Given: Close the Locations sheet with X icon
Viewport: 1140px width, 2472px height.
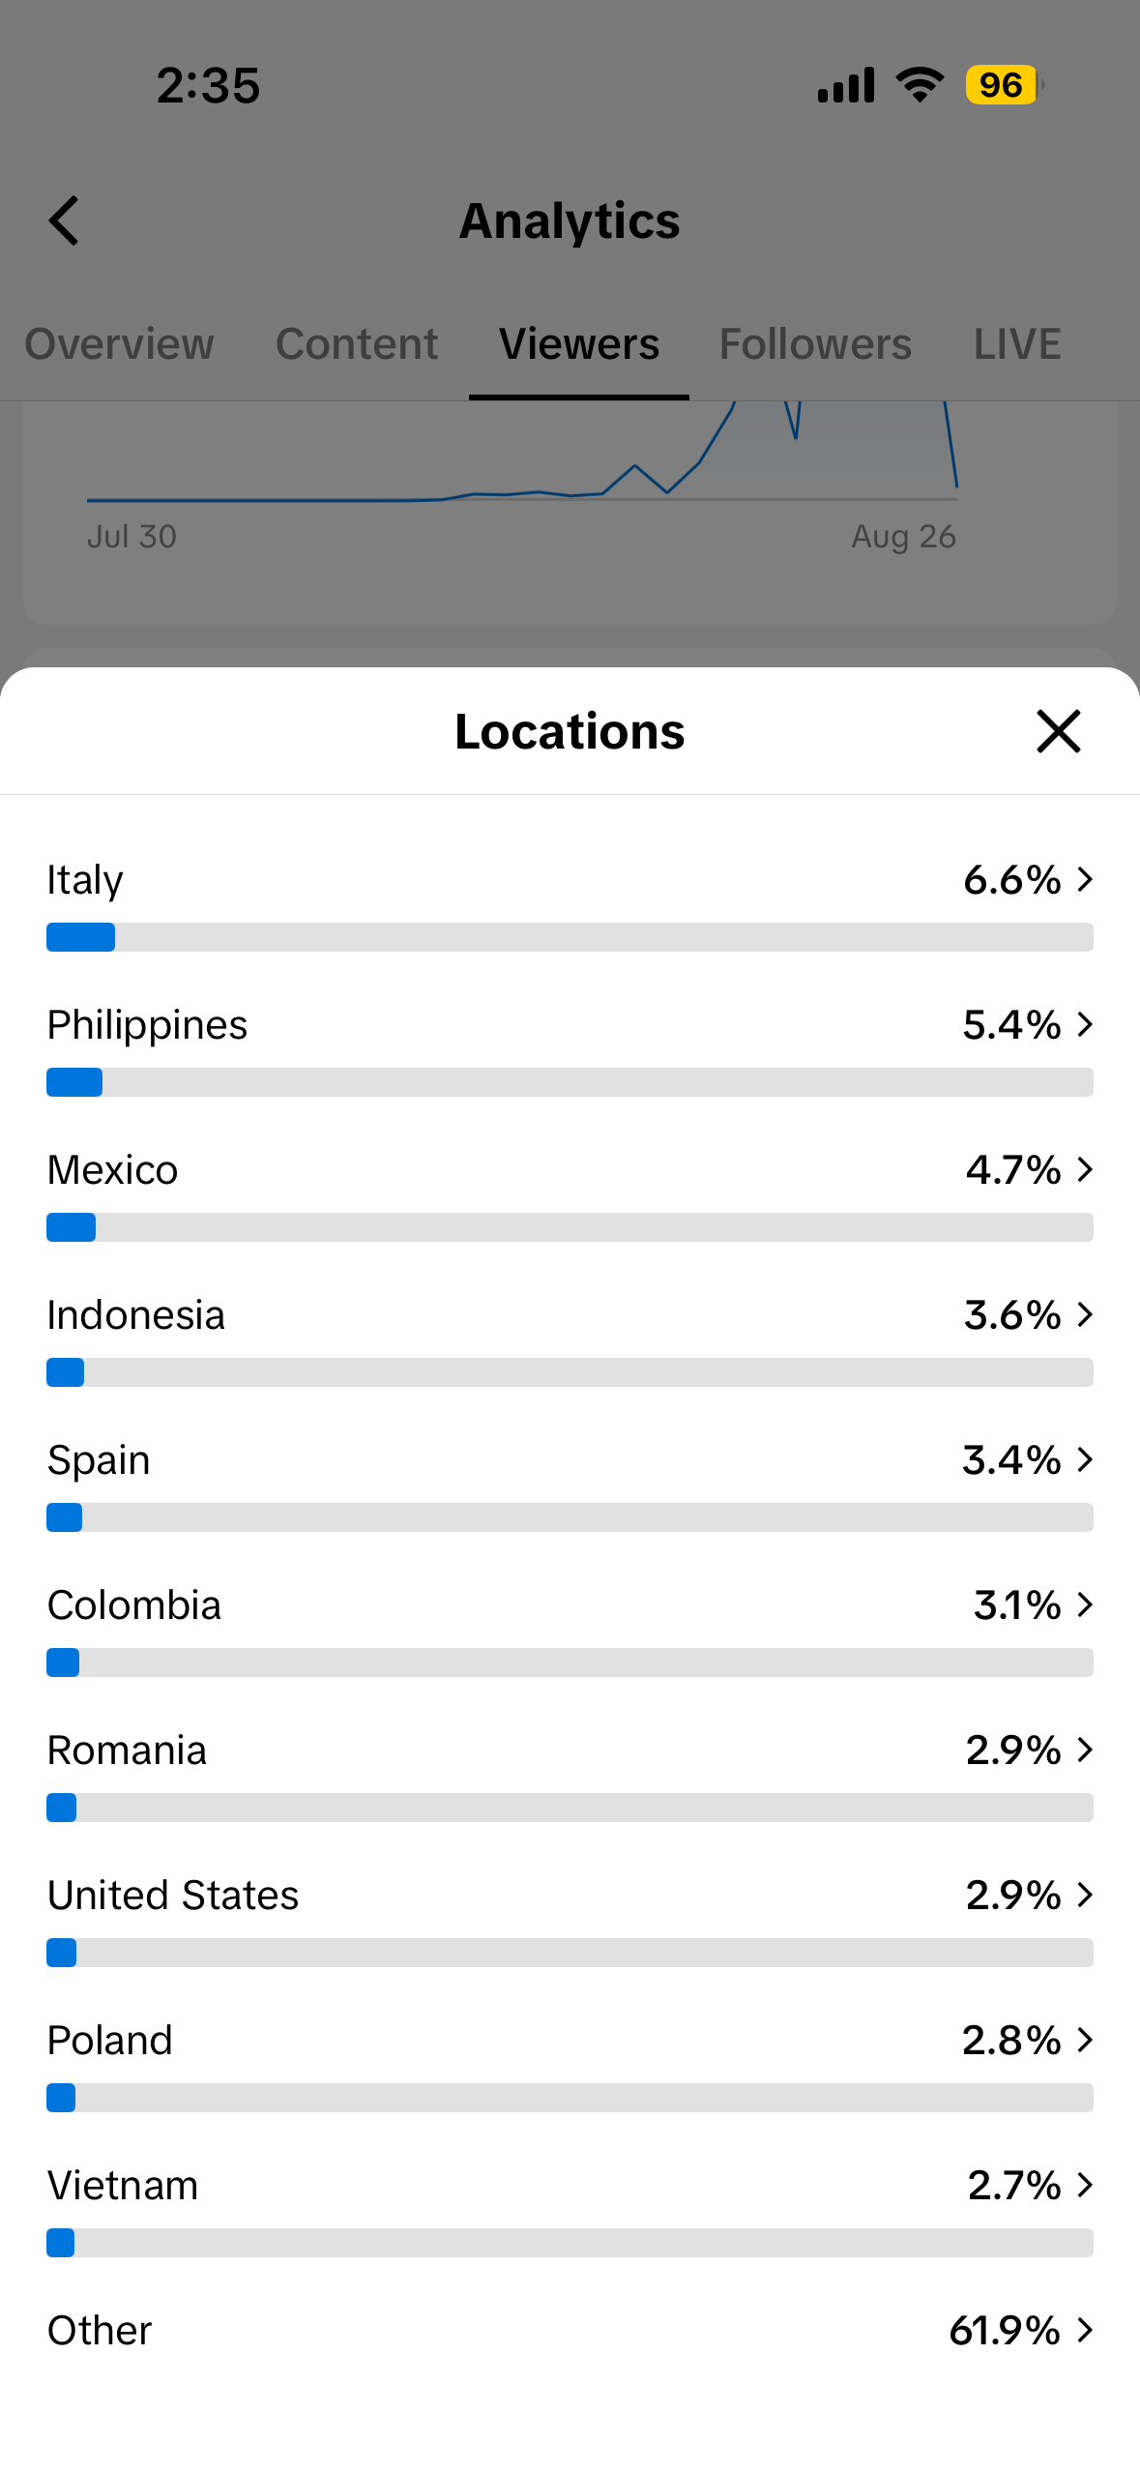Looking at the screenshot, I should click(x=1058, y=731).
